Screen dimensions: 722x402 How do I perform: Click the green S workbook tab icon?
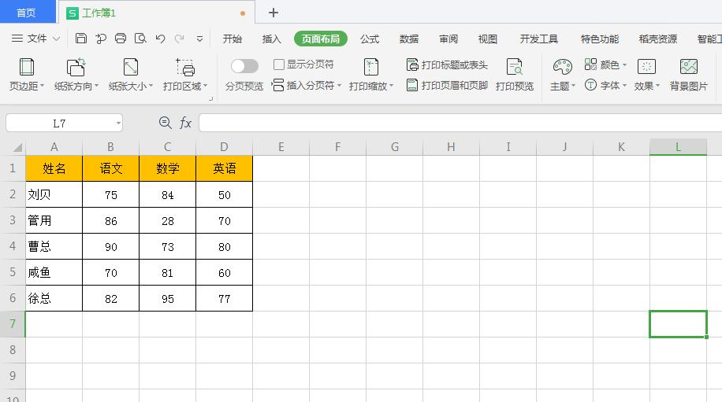[x=73, y=13]
